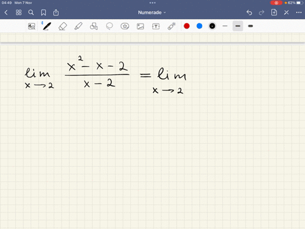Open the share and export menu
This screenshot has height=229, width=305.
coord(56,12)
